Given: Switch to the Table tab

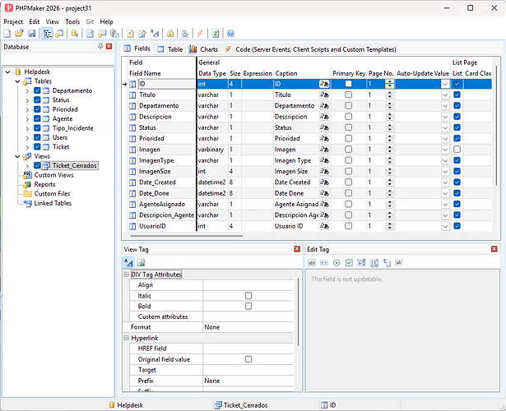Looking at the screenshot, I should 170,49.
